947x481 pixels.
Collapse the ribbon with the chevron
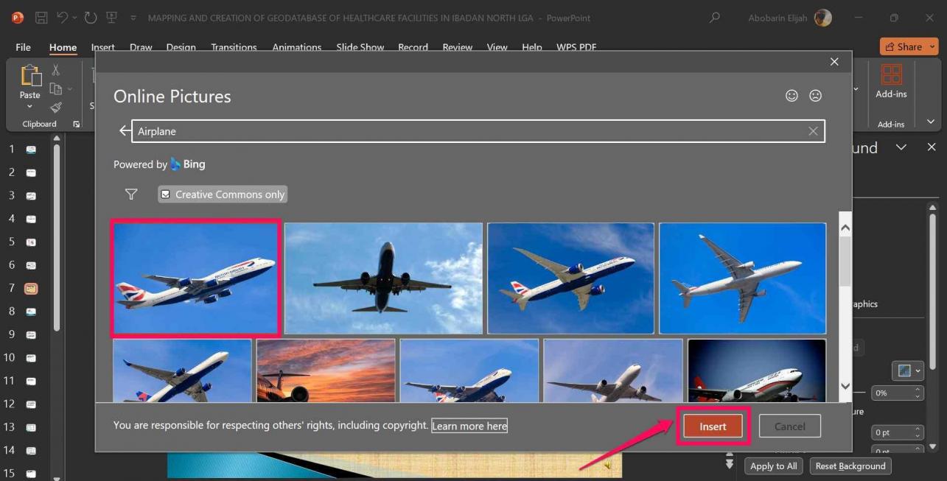coord(931,122)
